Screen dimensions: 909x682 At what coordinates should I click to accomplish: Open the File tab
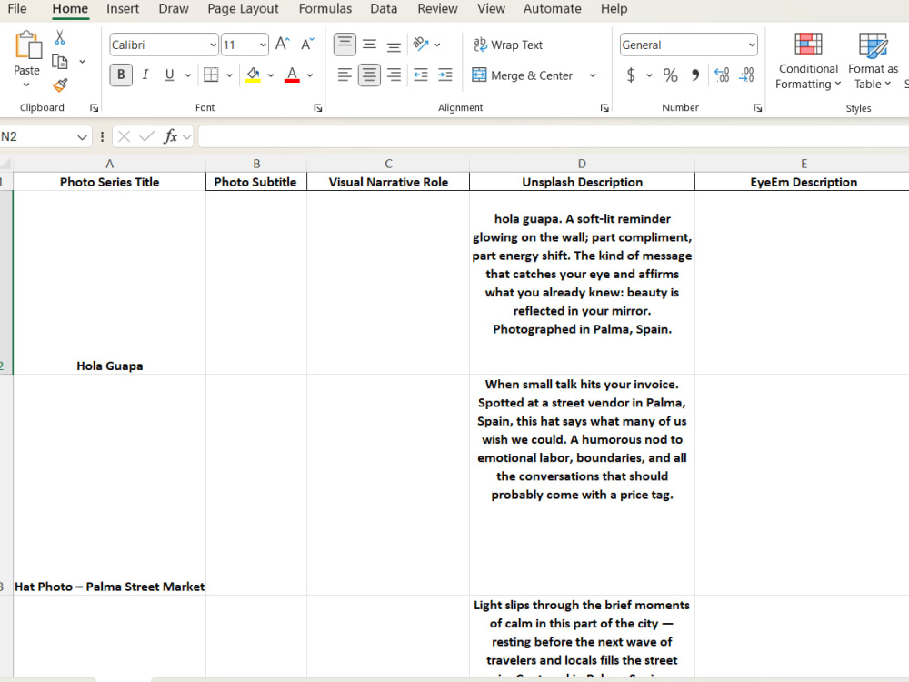pos(16,9)
